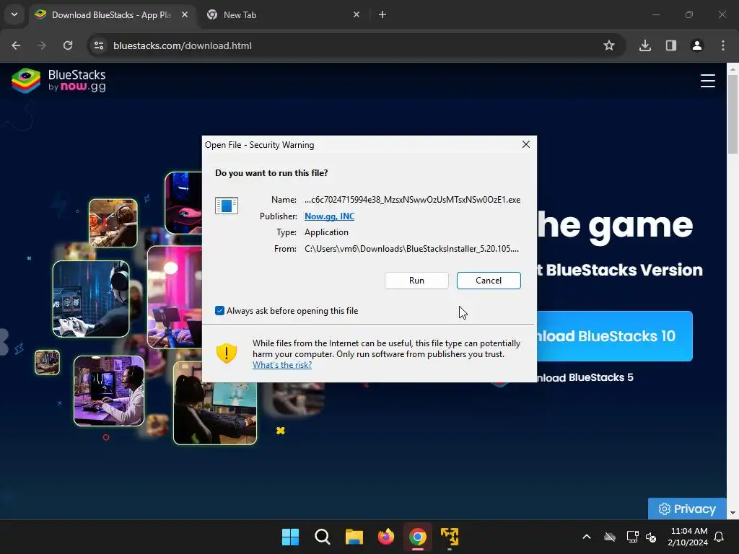Reload the BlueStacks download page
The height and width of the screenshot is (554, 739).
click(x=68, y=45)
